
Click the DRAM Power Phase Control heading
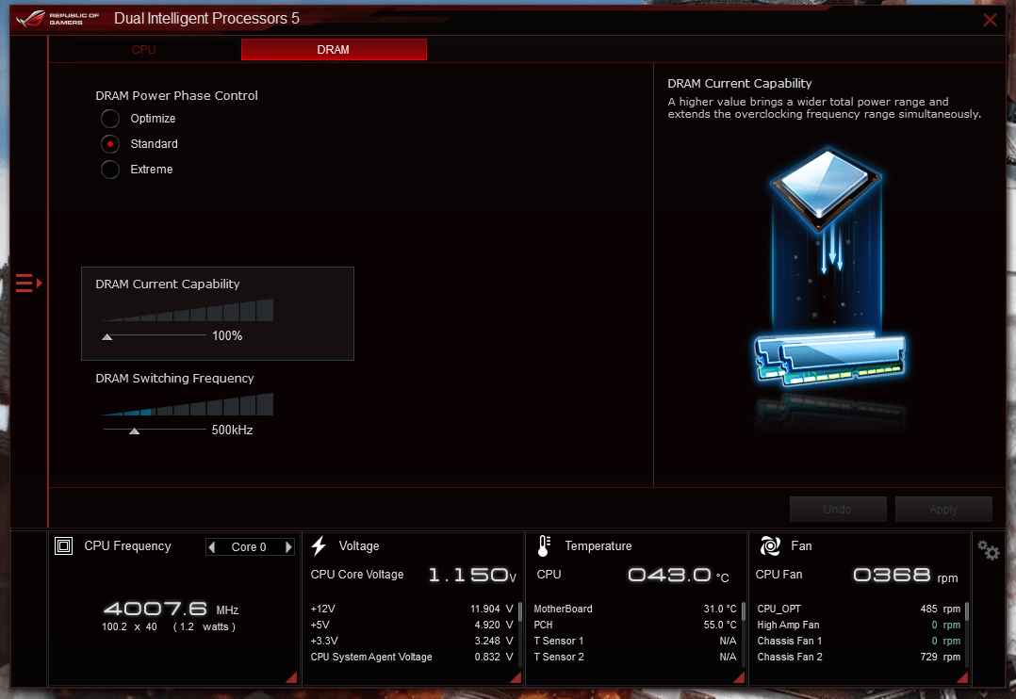coord(176,95)
